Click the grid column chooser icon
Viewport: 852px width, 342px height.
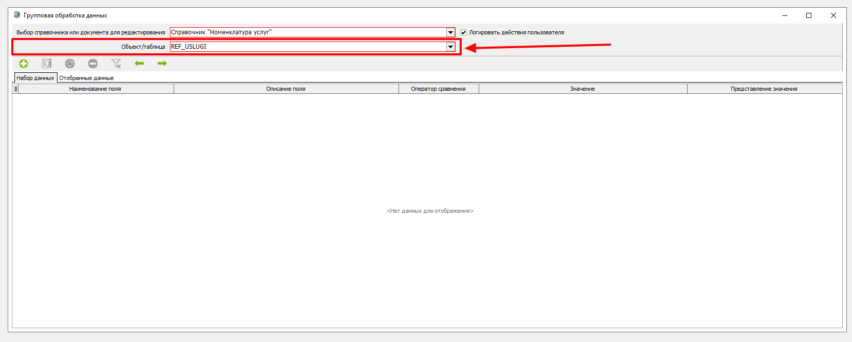click(15, 89)
